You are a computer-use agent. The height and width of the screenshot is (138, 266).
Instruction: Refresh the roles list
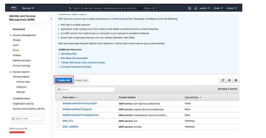[x=223, y=80]
